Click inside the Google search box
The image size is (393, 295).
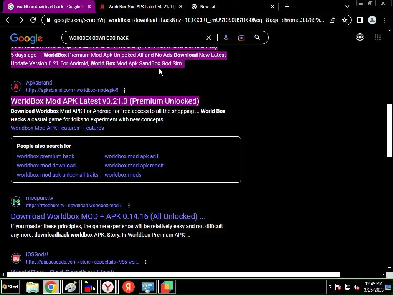[135, 38]
